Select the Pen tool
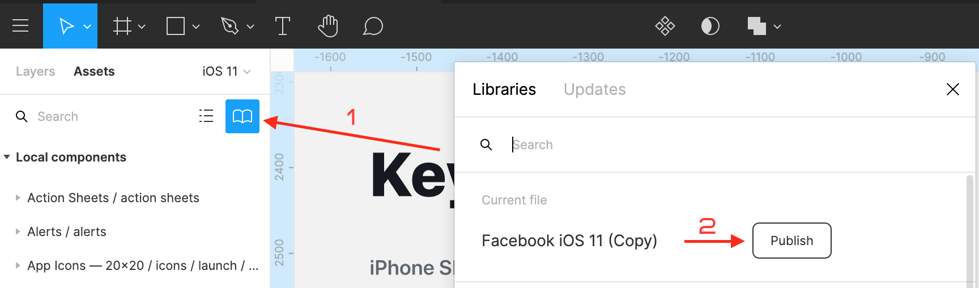Viewport: 979px width, 288px height. 229,26
